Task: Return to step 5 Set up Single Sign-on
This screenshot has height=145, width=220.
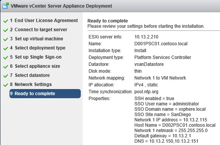Action: click(x=36, y=57)
